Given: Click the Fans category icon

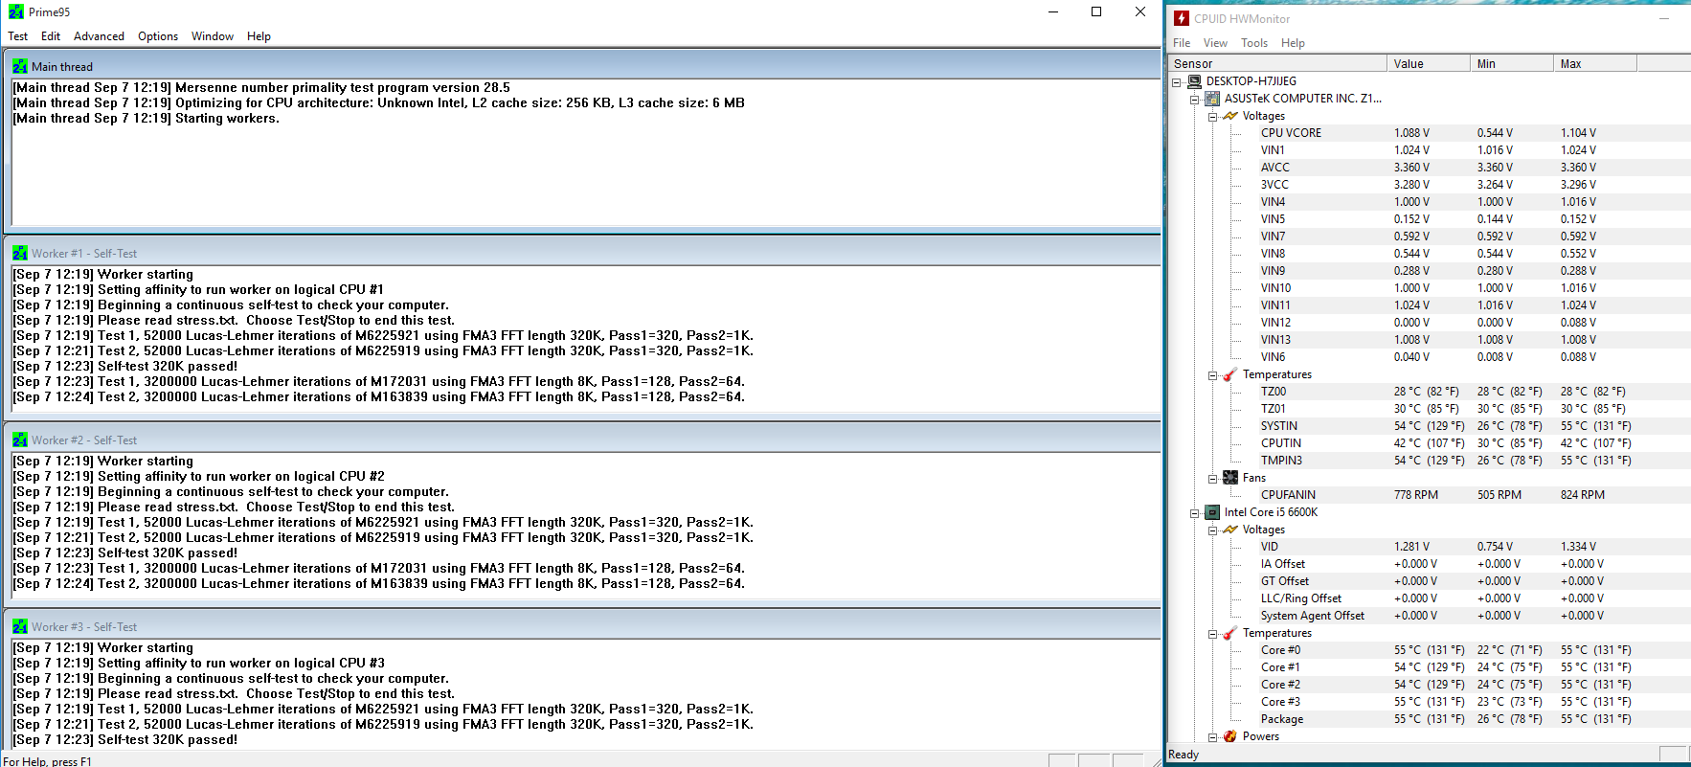Looking at the screenshot, I should click(1230, 478).
